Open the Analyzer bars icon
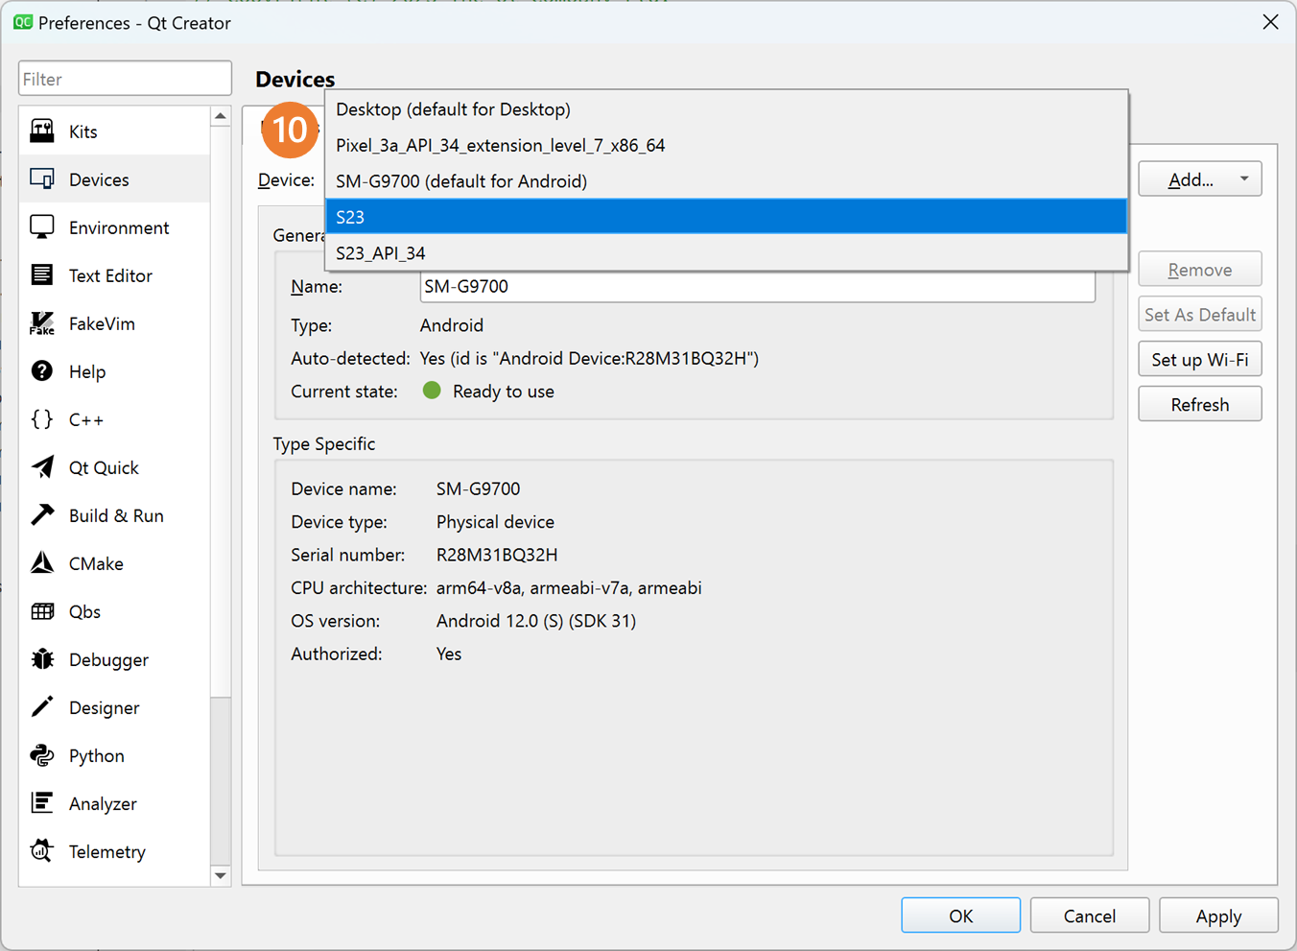Screen dimensions: 1297x951 click(42, 802)
